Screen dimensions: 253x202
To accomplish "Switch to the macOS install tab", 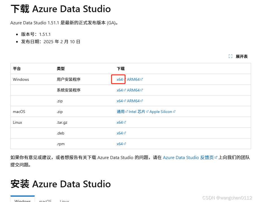I will (45, 201).
